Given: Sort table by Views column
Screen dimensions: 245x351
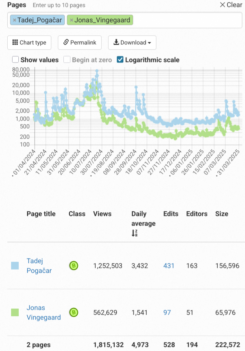Looking at the screenshot, I should click(102, 214).
